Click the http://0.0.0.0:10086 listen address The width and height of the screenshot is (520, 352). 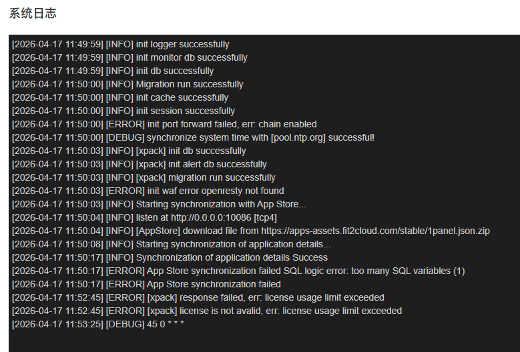211,217
